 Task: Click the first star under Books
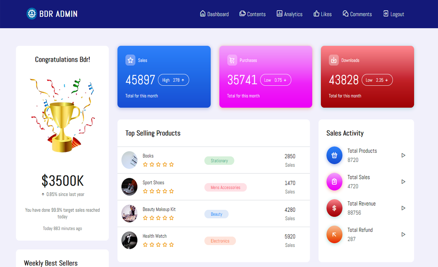coord(145,164)
